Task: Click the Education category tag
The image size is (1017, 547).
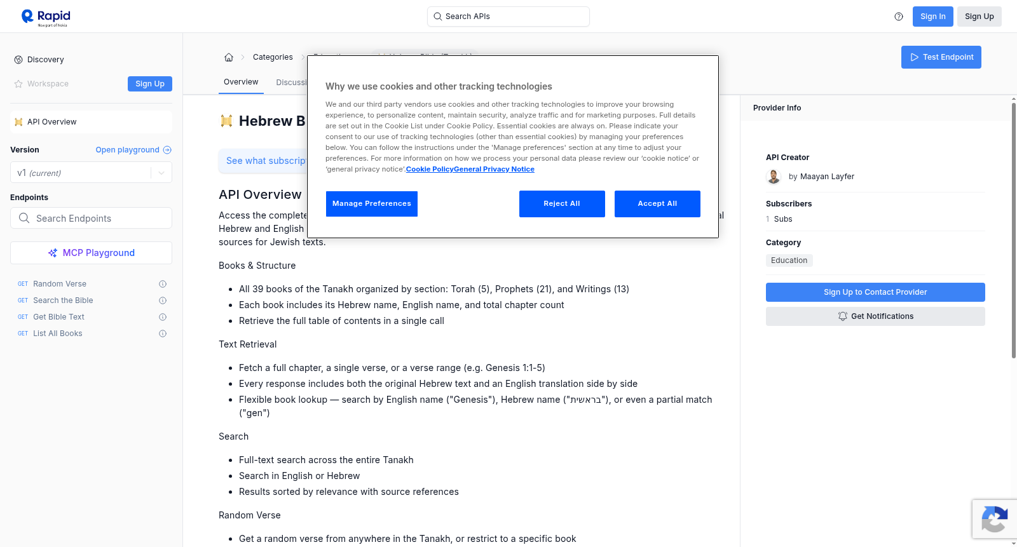Action: pyautogui.click(x=789, y=260)
